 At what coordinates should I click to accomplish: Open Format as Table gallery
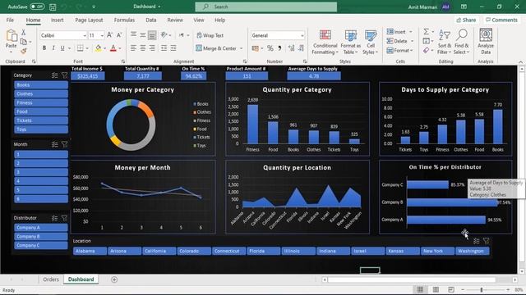(x=351, y=42)
